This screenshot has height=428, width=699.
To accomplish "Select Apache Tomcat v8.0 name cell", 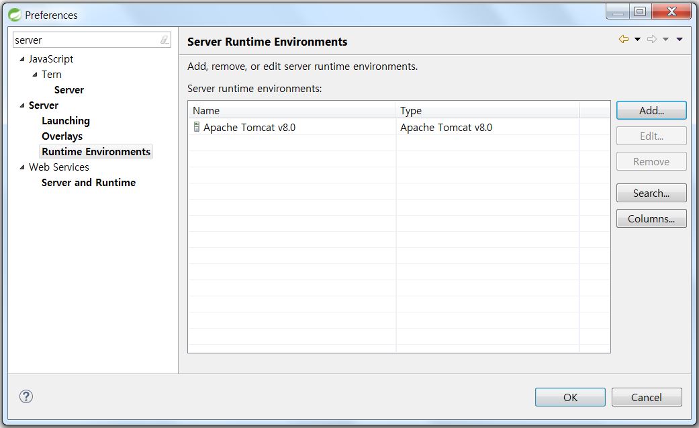I will [292, 127].
